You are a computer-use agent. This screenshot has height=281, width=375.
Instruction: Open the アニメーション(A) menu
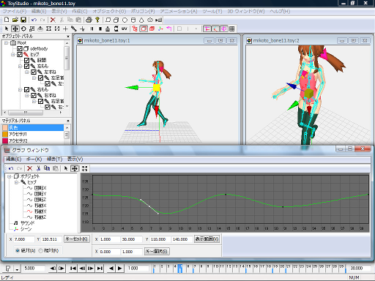point(179,11)
